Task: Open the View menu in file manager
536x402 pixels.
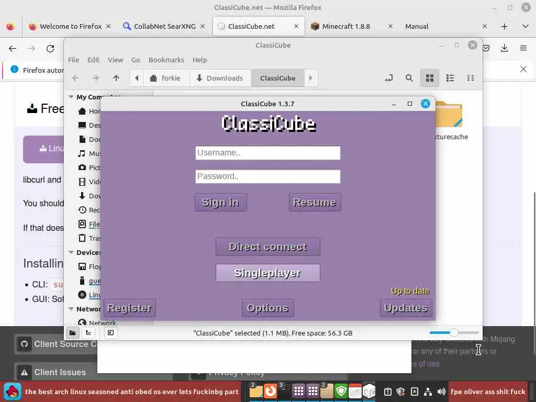Action: pos(115,60)
